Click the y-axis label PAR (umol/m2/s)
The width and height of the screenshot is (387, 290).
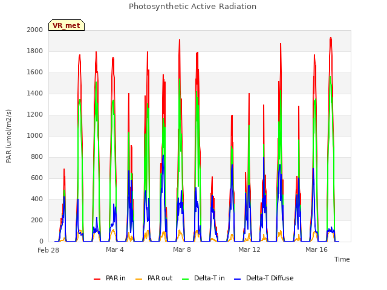[8, 136]
